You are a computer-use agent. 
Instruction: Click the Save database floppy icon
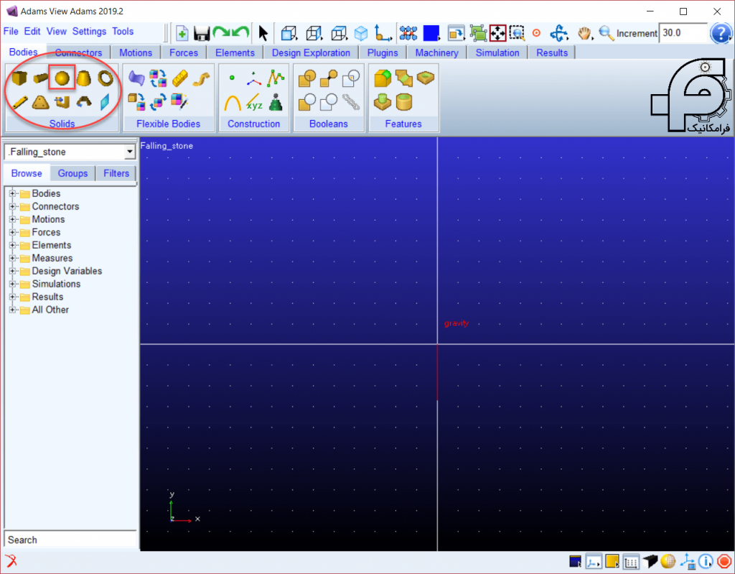click(x=202, y=33)
